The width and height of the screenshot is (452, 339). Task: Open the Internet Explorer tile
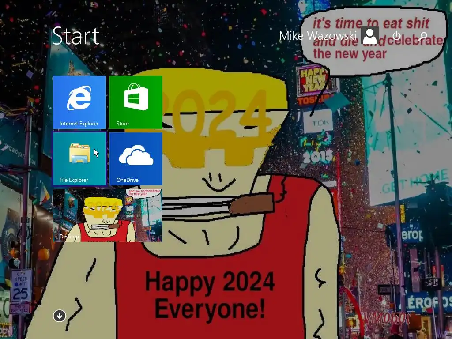[79, 102]
